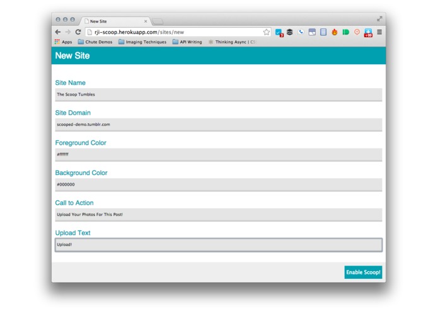
Task: Reload the page with refresh icon
Action: click(x=78, y=32)
